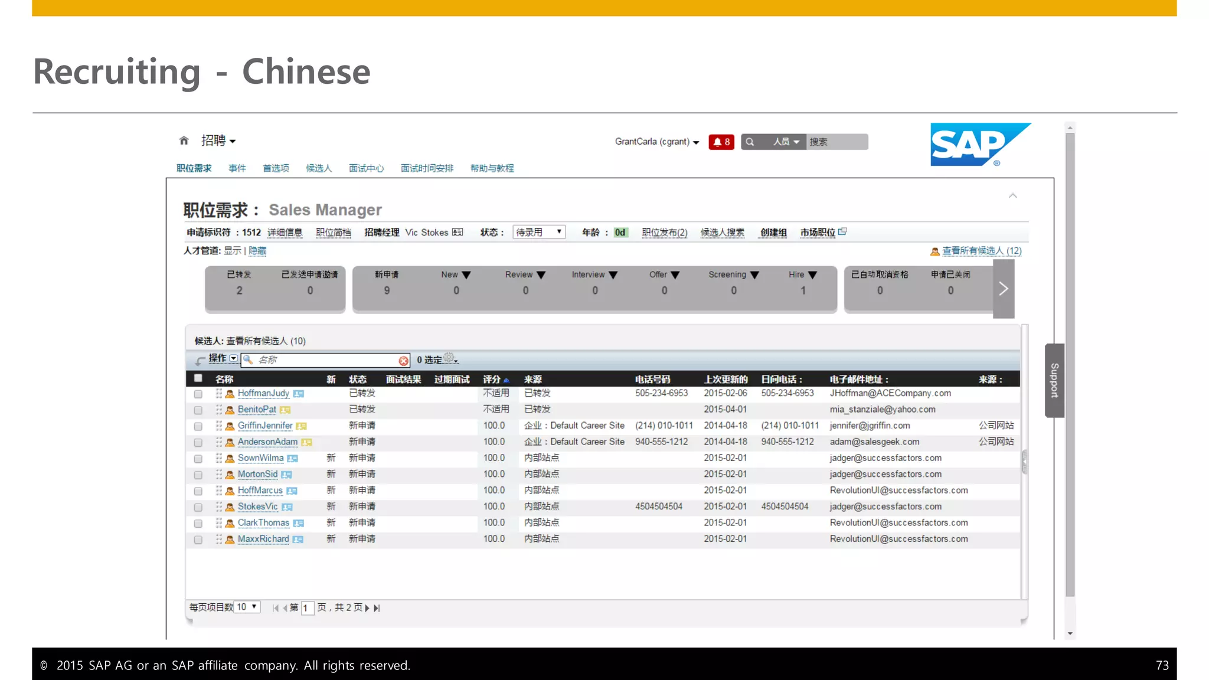Click the clear-filter red X icon
Viewport: 1209px width, 680px height.
[x=403, y=361]
